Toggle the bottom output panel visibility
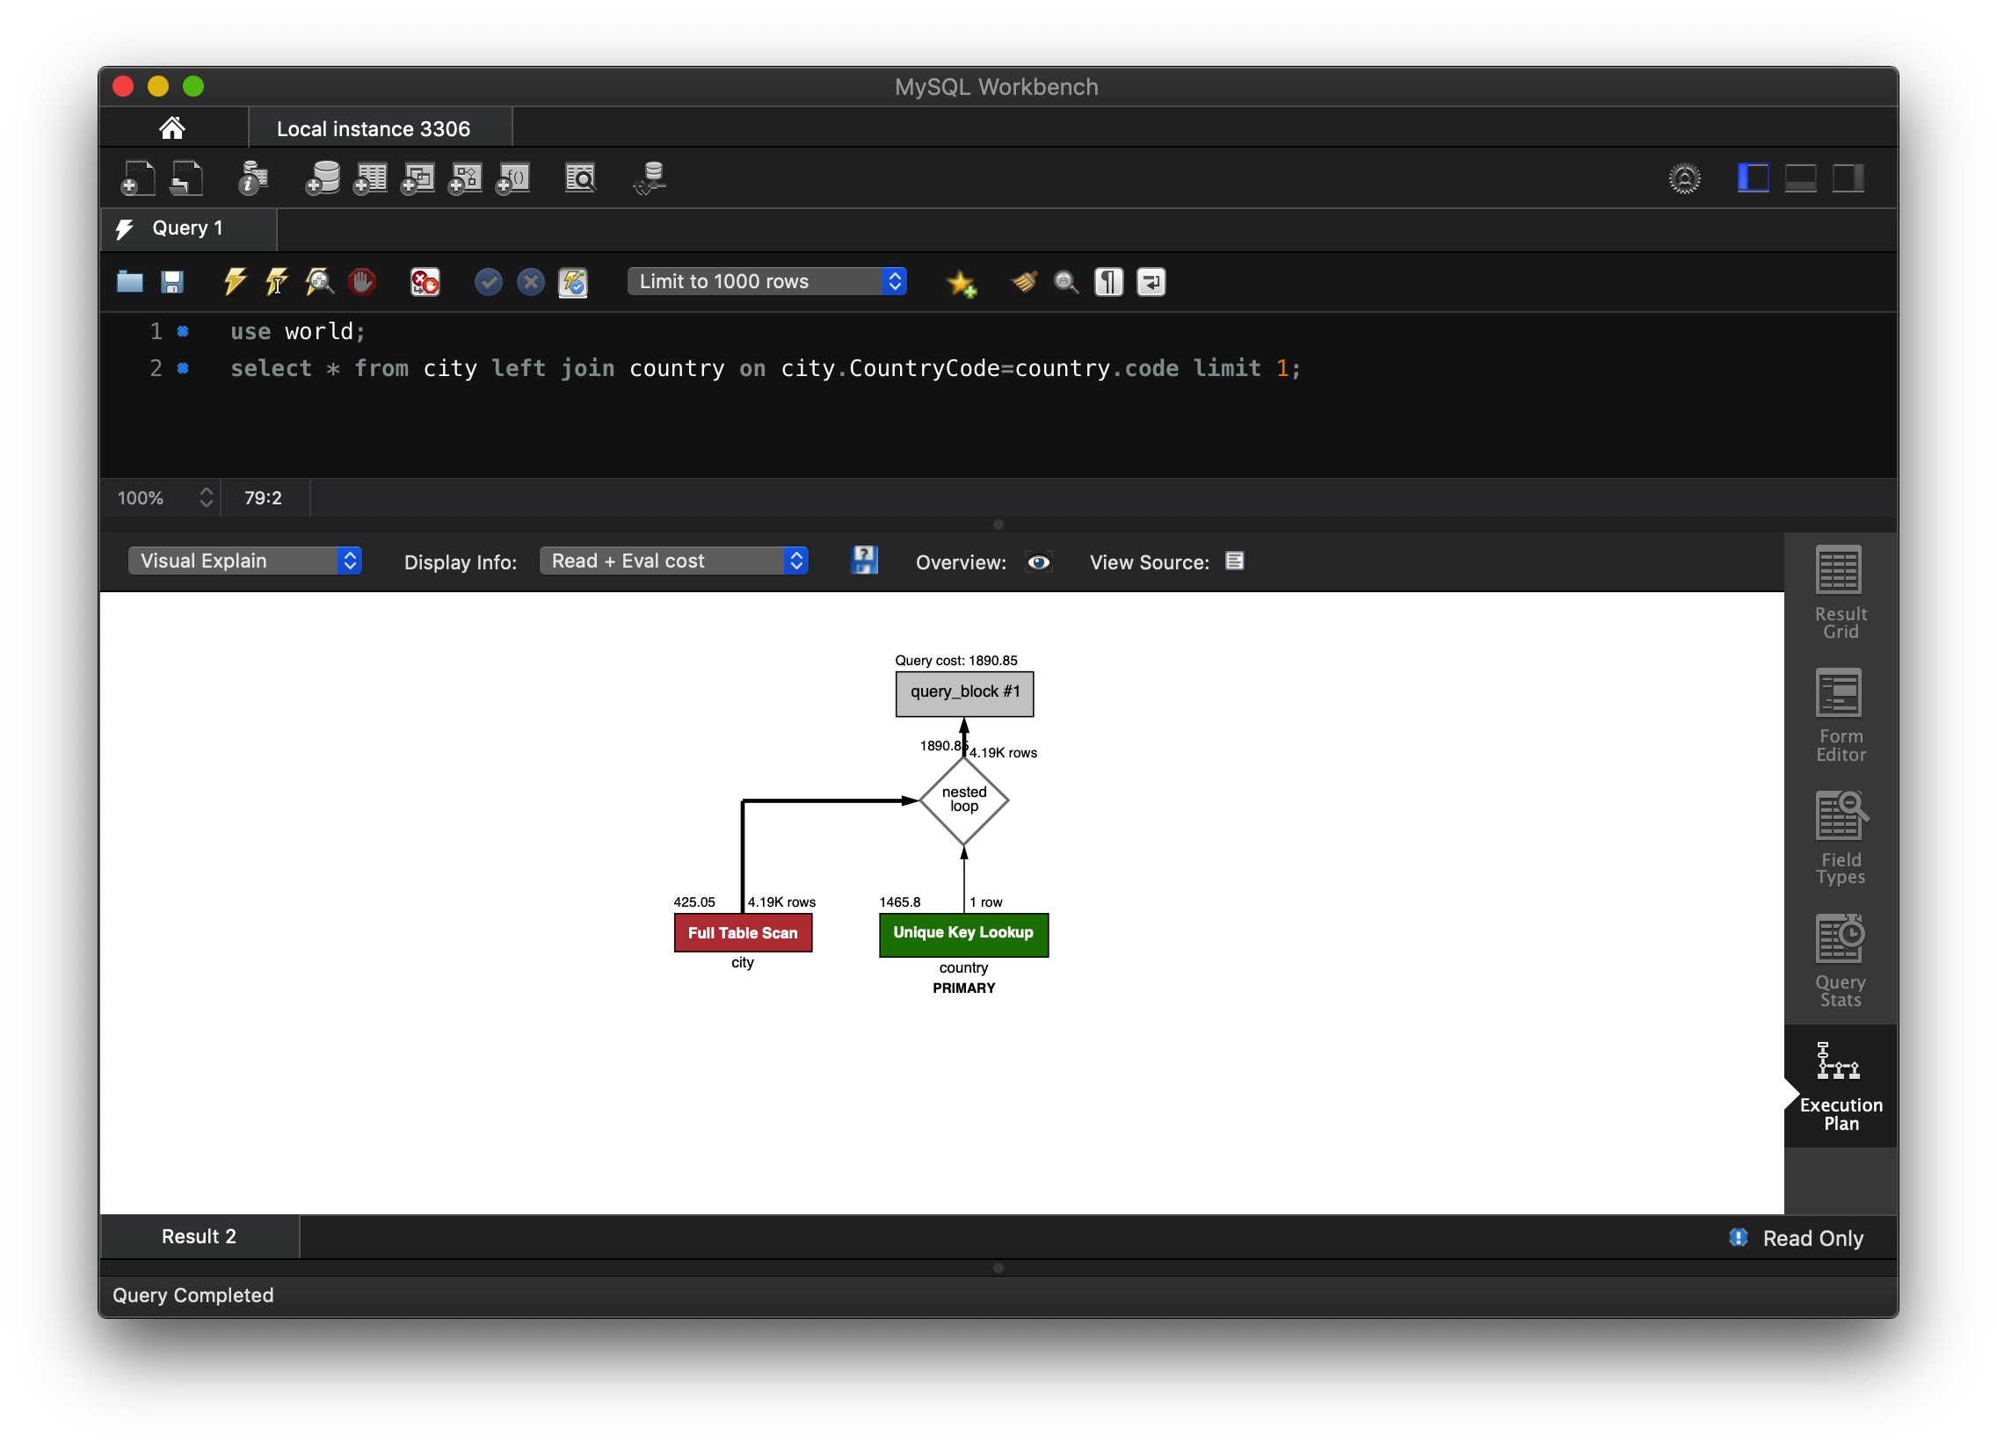The height and width of the screenshot is (1448, 1997). coord(1800,178)
